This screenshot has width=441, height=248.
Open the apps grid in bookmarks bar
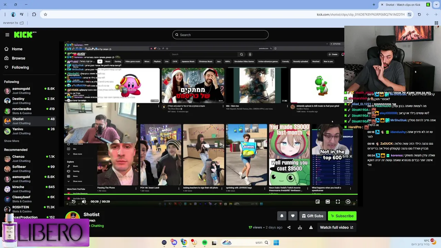click(x=436, y=23)
